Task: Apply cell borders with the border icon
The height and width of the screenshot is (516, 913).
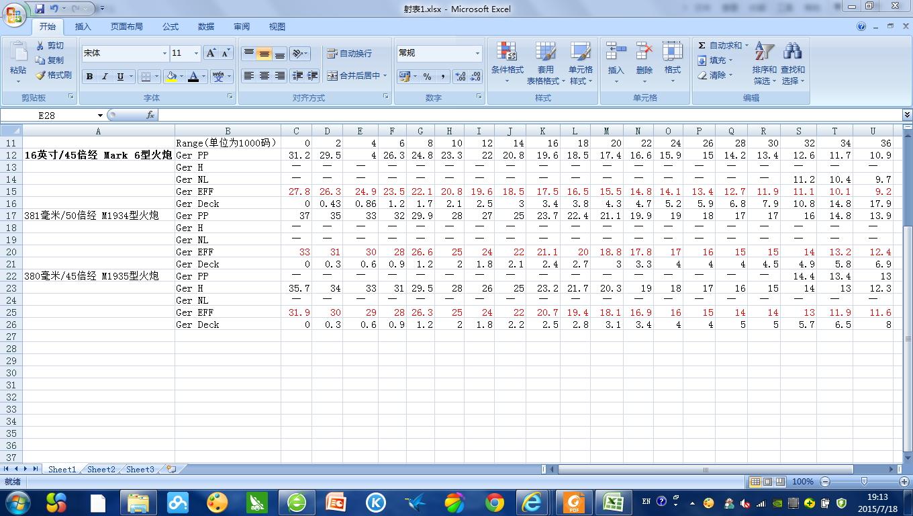Action: point(146,77)
